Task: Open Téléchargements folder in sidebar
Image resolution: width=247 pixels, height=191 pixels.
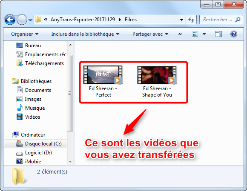Action: point(44,63)
